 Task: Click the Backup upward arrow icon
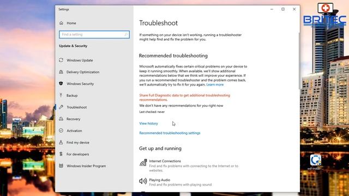pyautogui.click(x=61, y=95)
